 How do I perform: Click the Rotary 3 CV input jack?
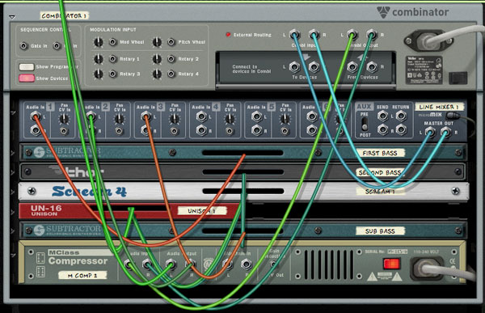pos(113,74)
